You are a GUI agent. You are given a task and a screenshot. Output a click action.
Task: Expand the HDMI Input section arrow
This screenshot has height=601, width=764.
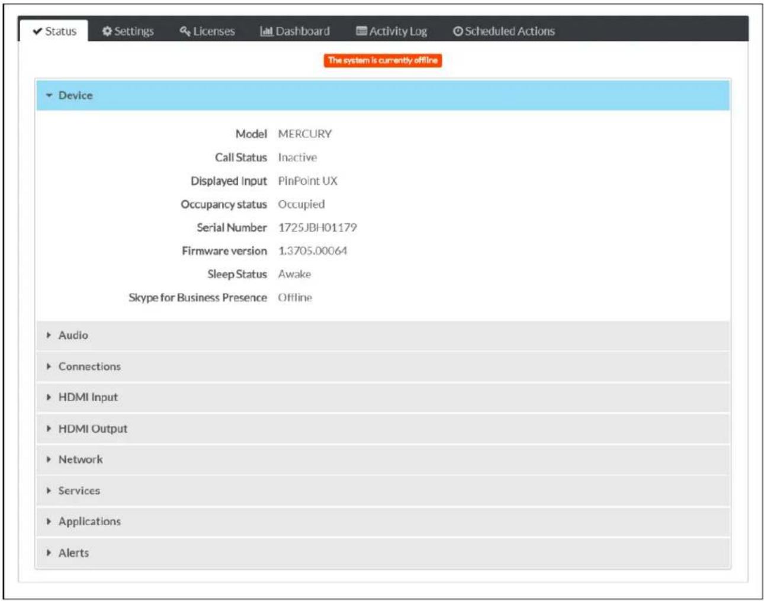pyautogui.click(x=49, y=397)
